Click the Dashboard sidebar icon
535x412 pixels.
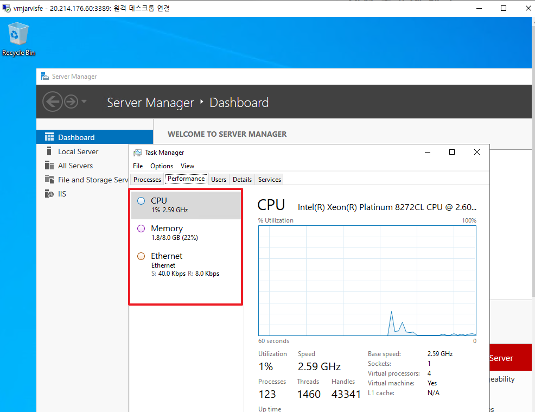pos(49,137)
